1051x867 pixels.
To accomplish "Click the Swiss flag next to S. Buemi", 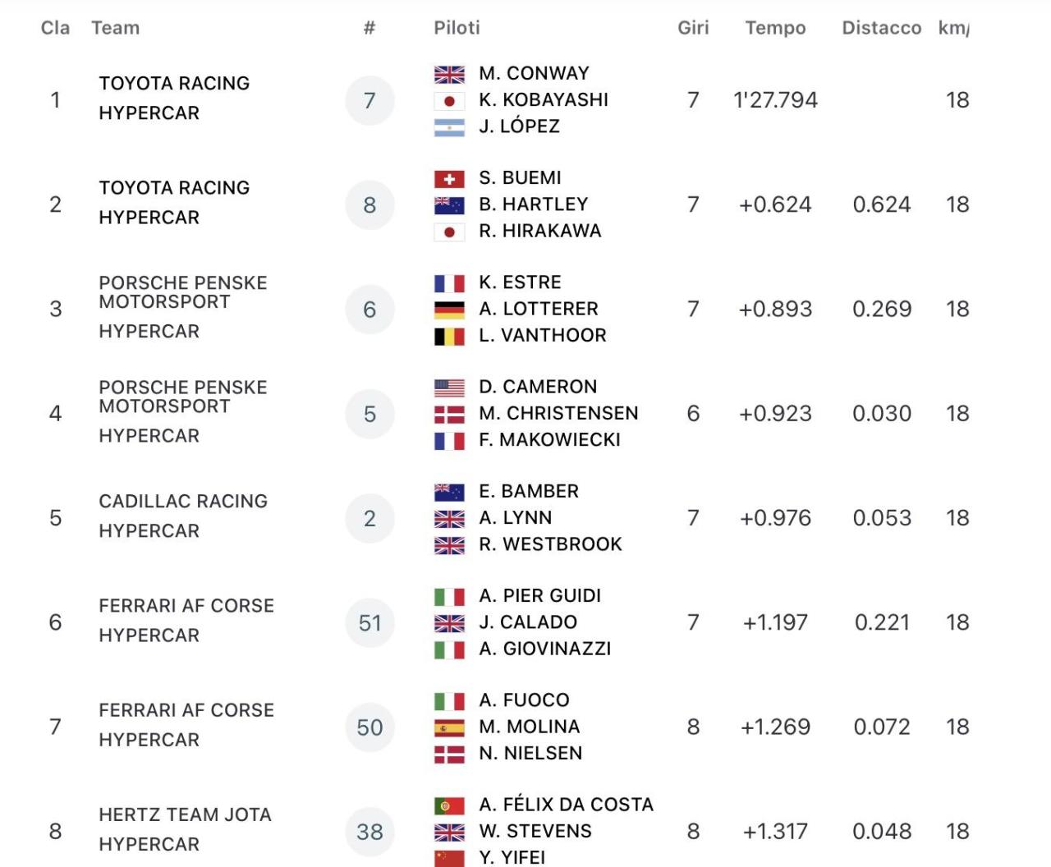I will coord(449,179).
